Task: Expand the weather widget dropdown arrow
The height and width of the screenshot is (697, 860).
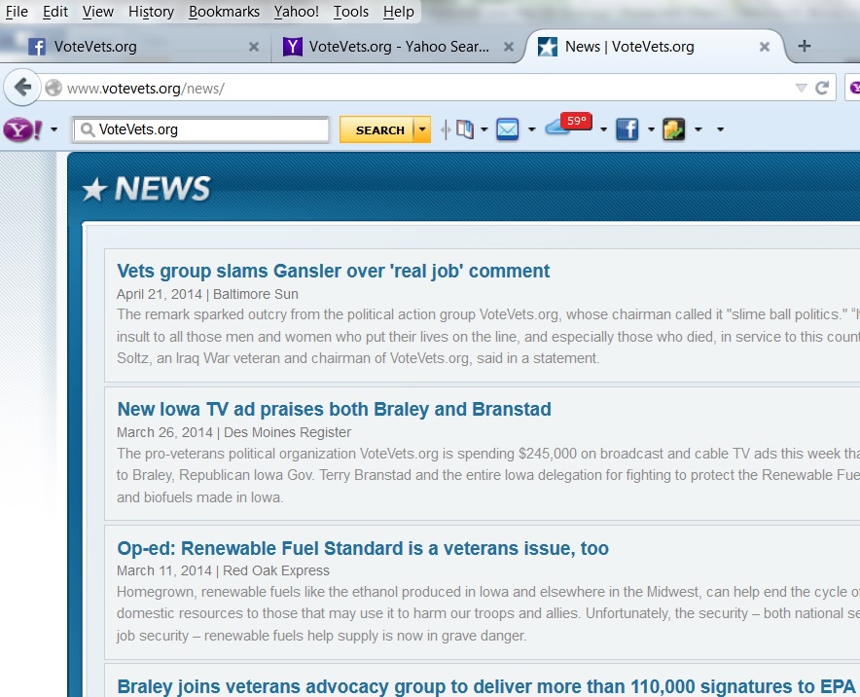Action: tap(603, 129)
